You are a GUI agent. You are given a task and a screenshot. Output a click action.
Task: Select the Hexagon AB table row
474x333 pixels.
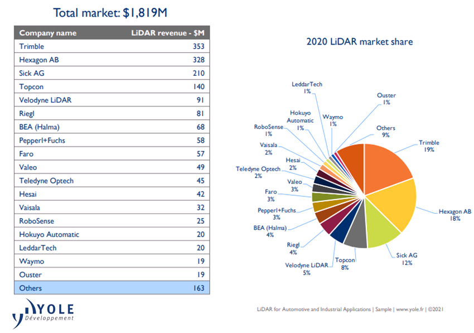112,60
